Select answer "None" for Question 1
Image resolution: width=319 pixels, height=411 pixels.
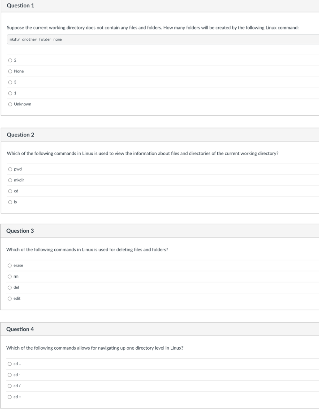[x=10, y=71]
